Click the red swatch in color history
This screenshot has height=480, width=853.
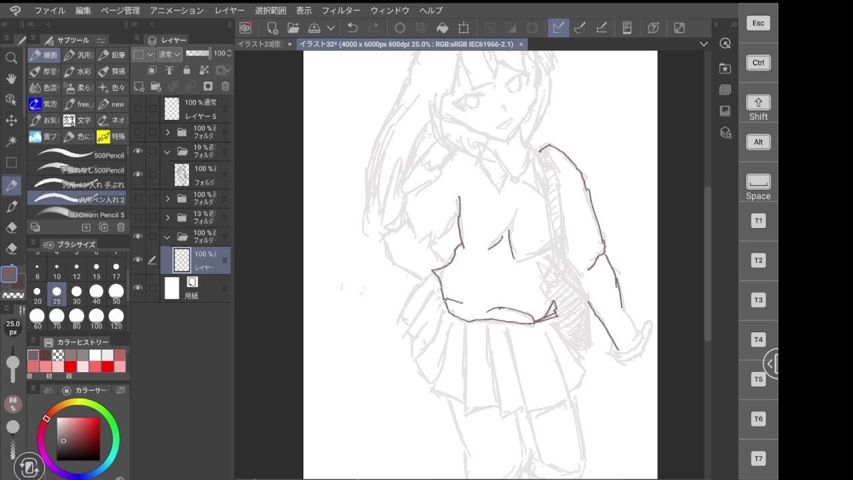(x=70, y=367)
